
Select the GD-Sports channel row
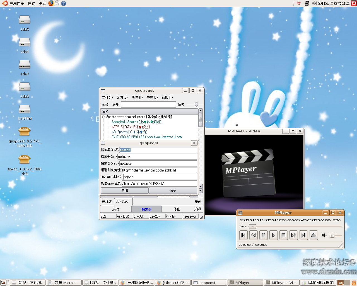point(129,132)
